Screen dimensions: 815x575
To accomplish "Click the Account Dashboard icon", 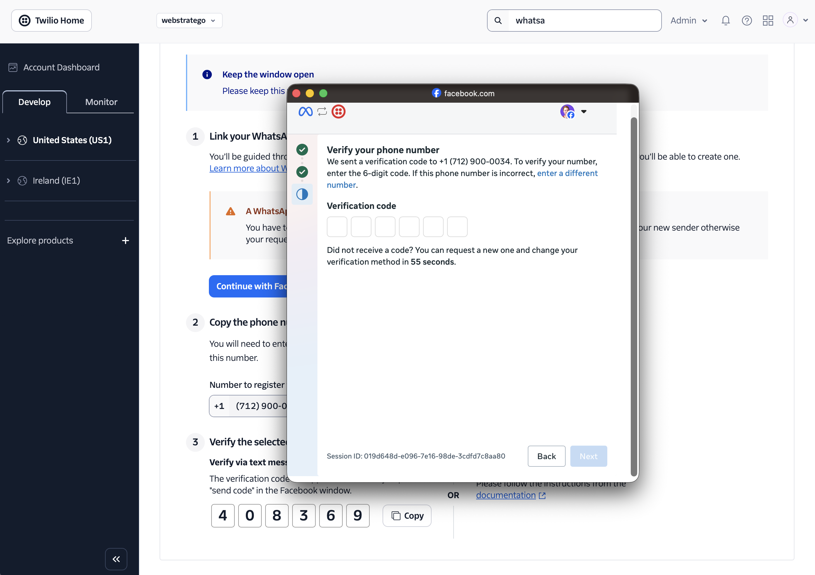I will pyautogui.click(x=13, y=67).
